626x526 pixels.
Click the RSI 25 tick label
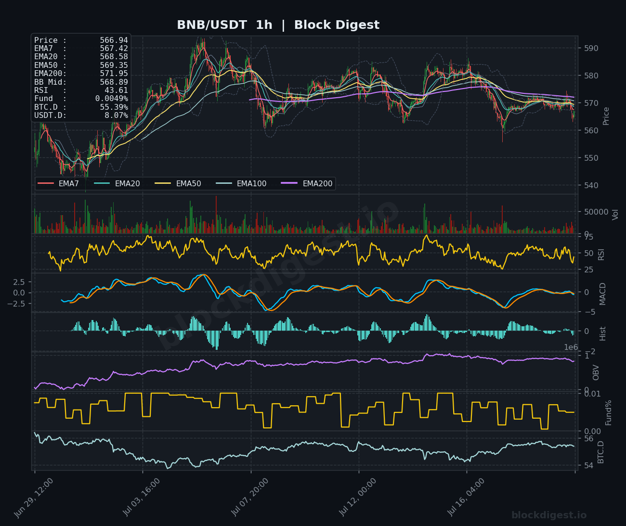[x=588, y=270]
